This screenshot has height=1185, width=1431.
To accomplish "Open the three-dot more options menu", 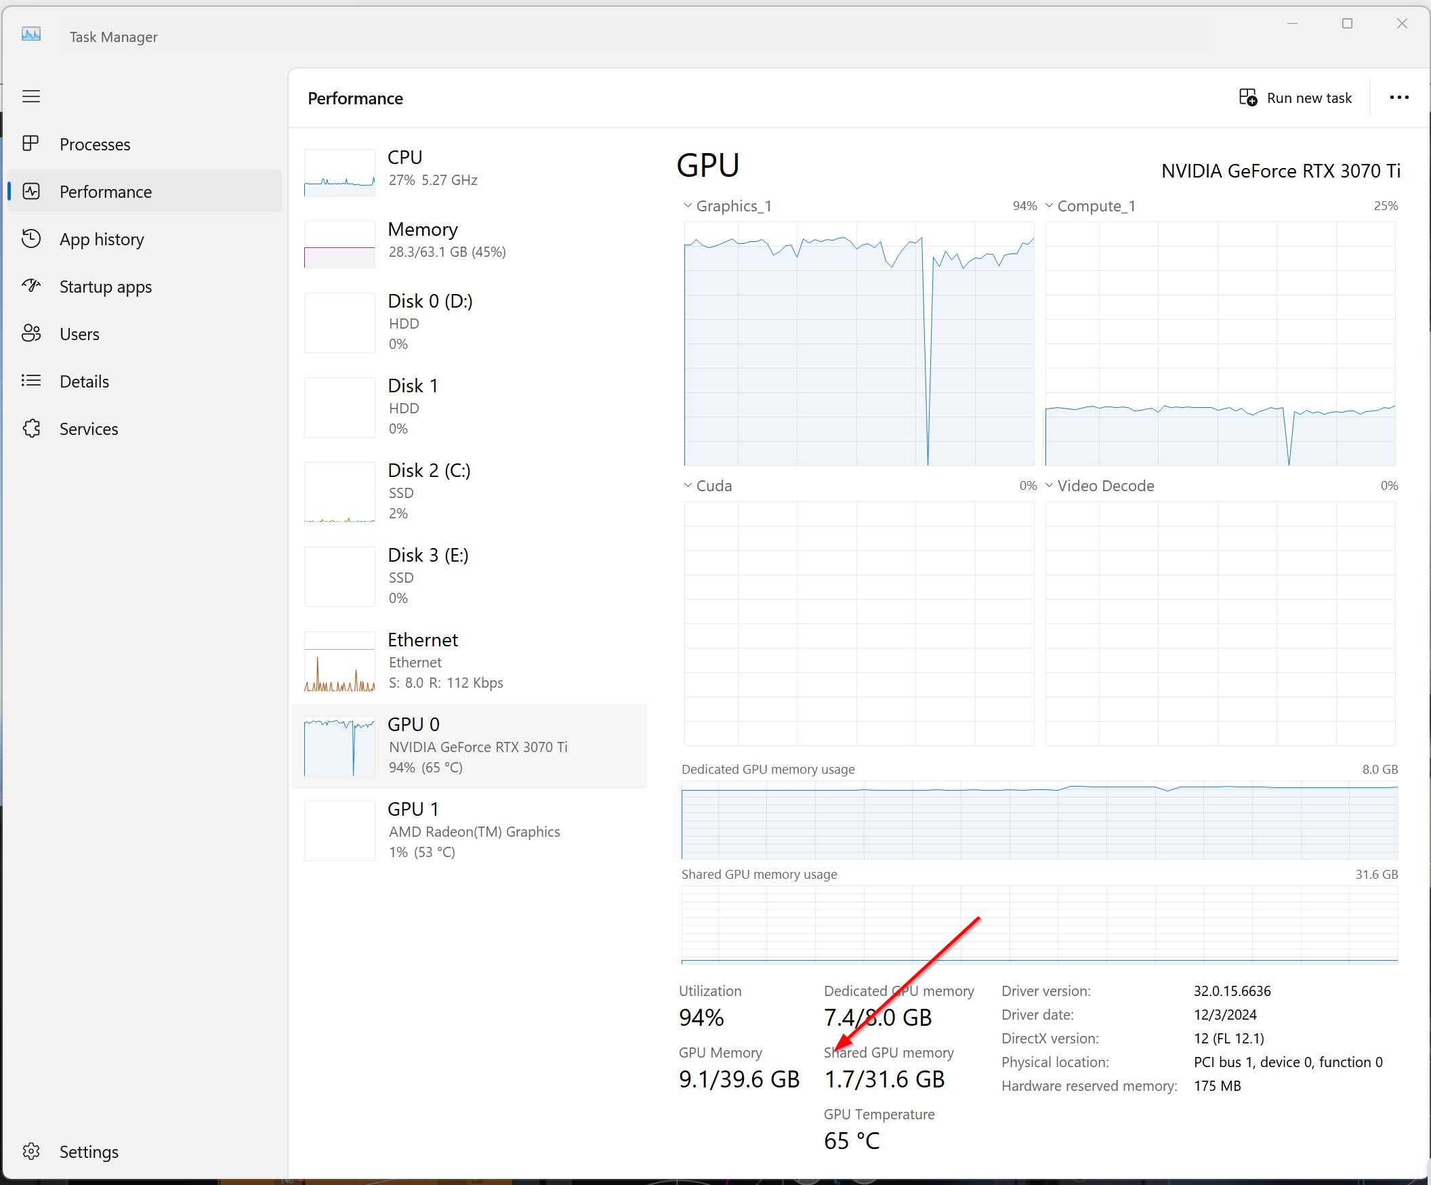I will (x=1399, y=98).
